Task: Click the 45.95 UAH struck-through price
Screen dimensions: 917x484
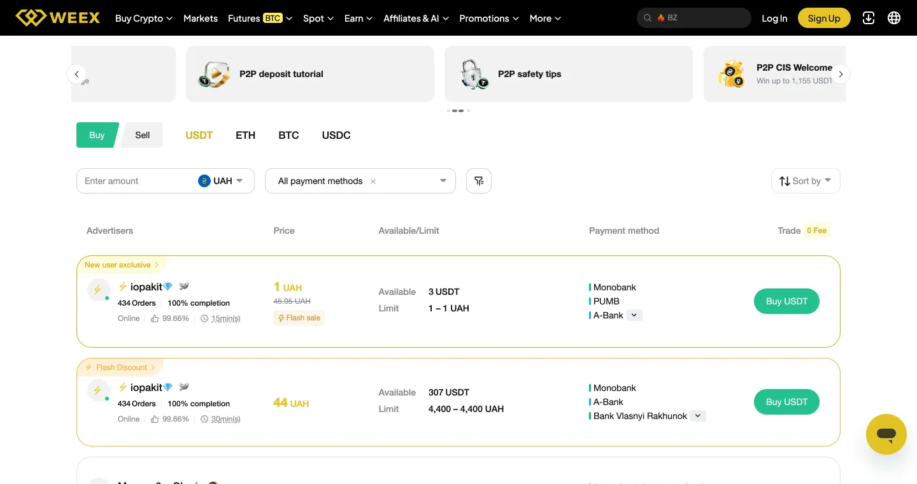Action: point(292,301)
